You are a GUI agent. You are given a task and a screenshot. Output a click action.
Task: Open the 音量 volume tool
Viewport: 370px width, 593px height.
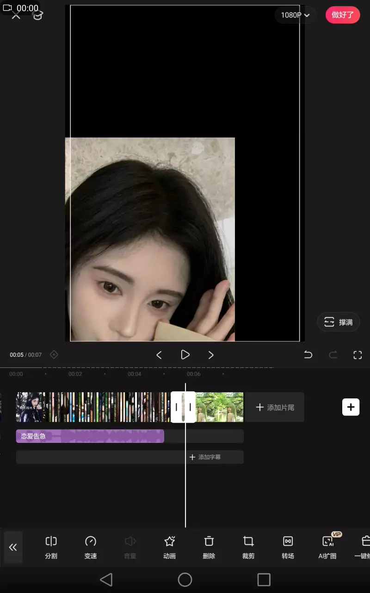pyautogui.click(x=130, y=547)
